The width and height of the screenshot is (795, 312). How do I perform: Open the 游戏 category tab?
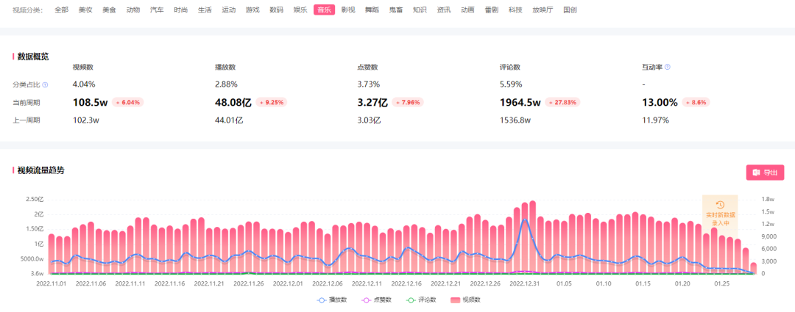252,10
